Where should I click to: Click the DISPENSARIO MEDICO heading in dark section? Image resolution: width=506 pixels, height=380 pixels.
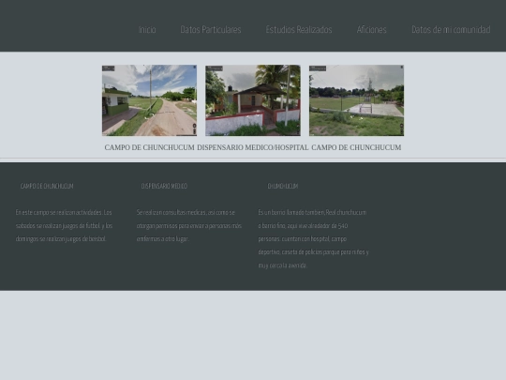click(x=164, y=186)
